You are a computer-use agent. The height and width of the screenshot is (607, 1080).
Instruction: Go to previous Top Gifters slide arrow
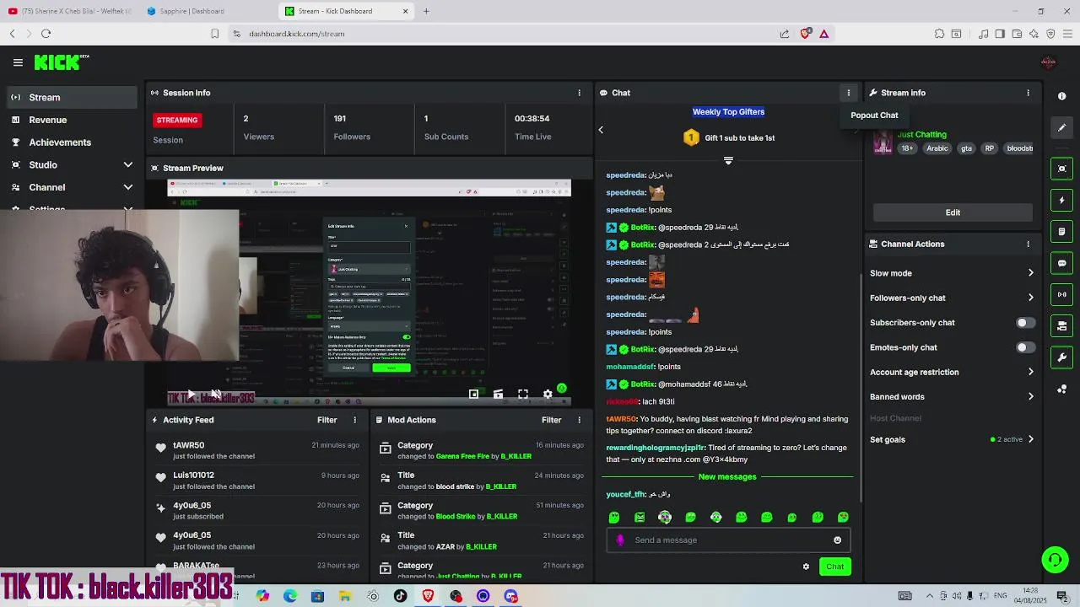[x=601, y=130]
